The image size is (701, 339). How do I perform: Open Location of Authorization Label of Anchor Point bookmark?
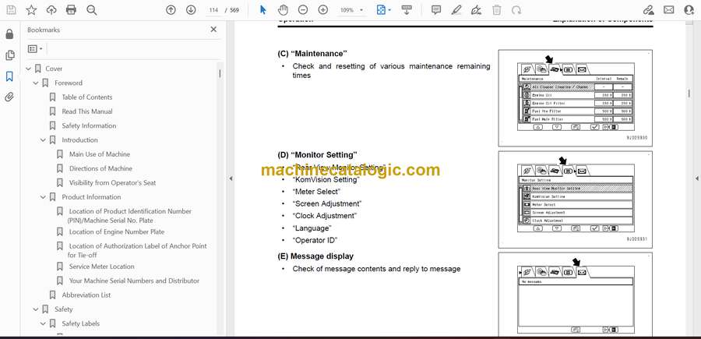(x=137, y=250)
